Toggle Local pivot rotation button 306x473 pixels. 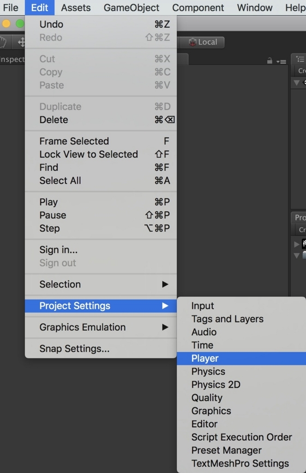[x=202, y=42]
